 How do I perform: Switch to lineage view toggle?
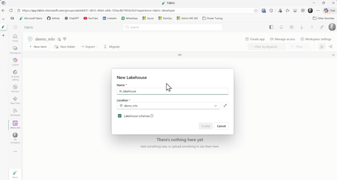click(330, 47)
